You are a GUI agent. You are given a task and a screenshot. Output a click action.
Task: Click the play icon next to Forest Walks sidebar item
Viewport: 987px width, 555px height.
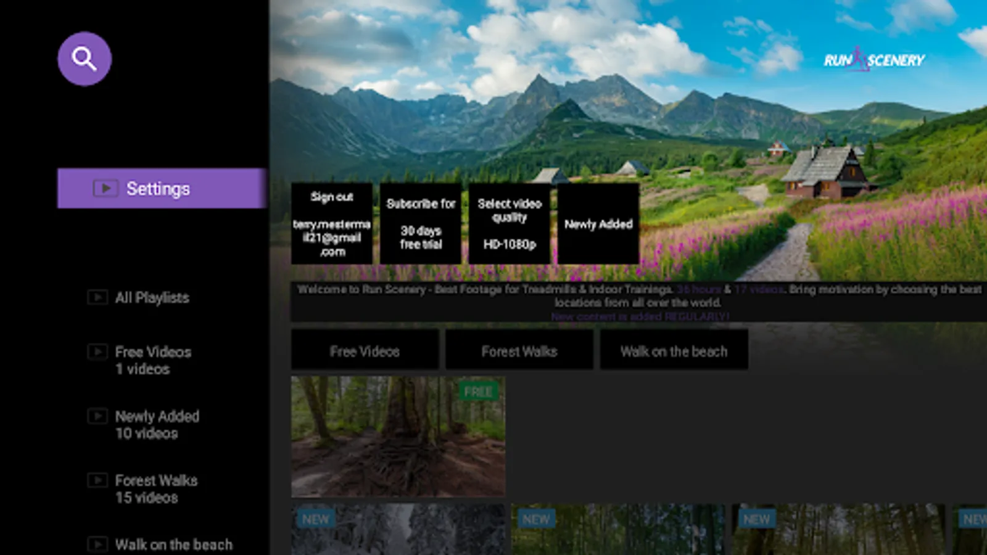tap(97, 480)
